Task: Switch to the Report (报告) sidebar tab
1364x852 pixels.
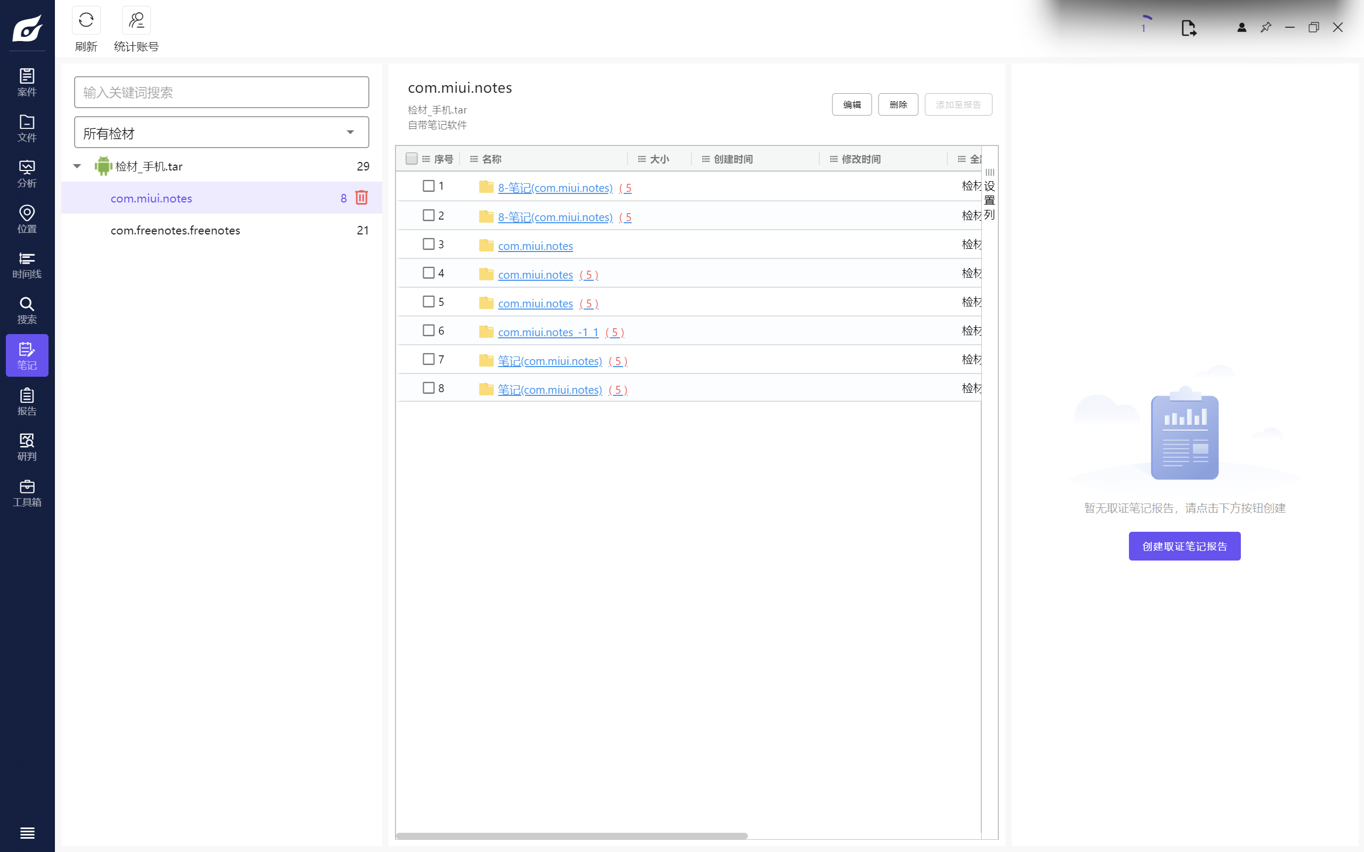Action: tap(27, 402)
